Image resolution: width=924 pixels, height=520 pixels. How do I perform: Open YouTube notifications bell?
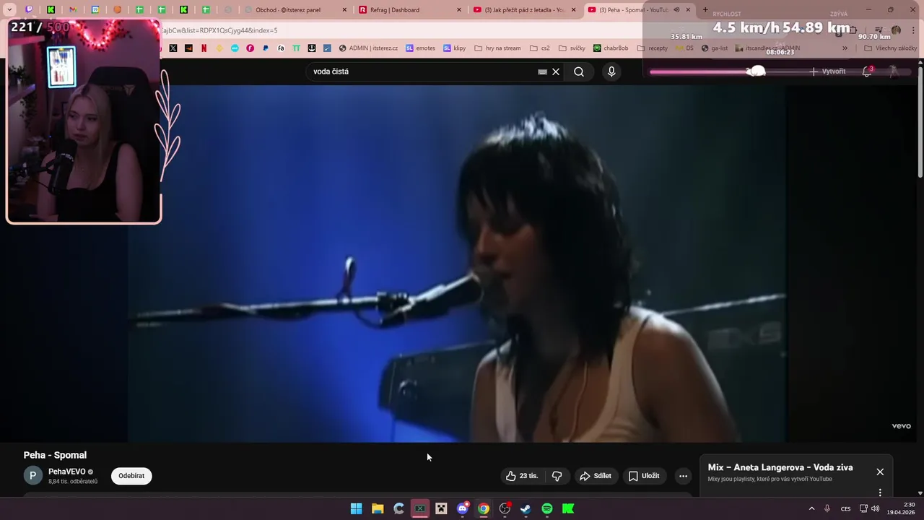coord(867,71)
